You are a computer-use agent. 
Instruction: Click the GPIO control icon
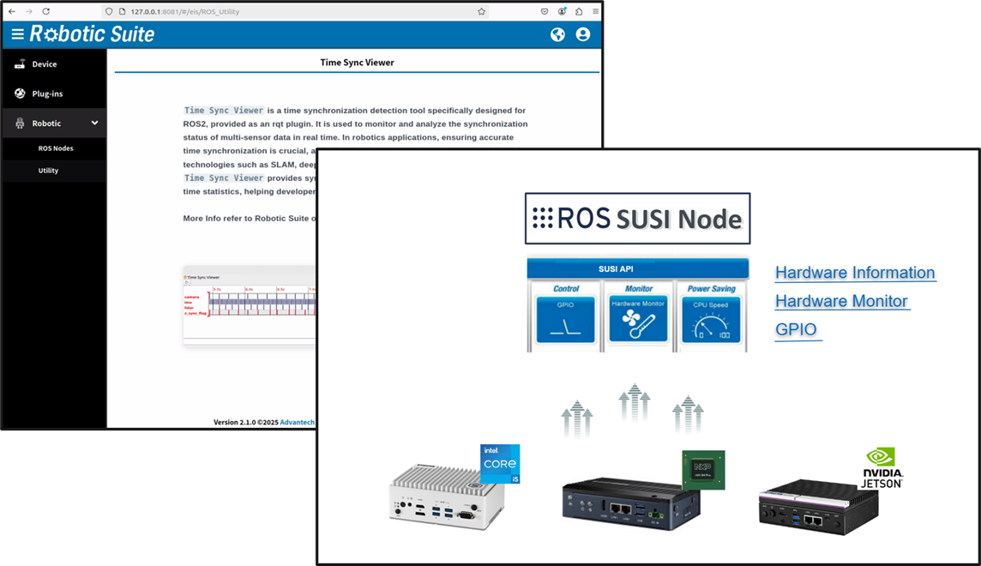click(x=565, y=320)
